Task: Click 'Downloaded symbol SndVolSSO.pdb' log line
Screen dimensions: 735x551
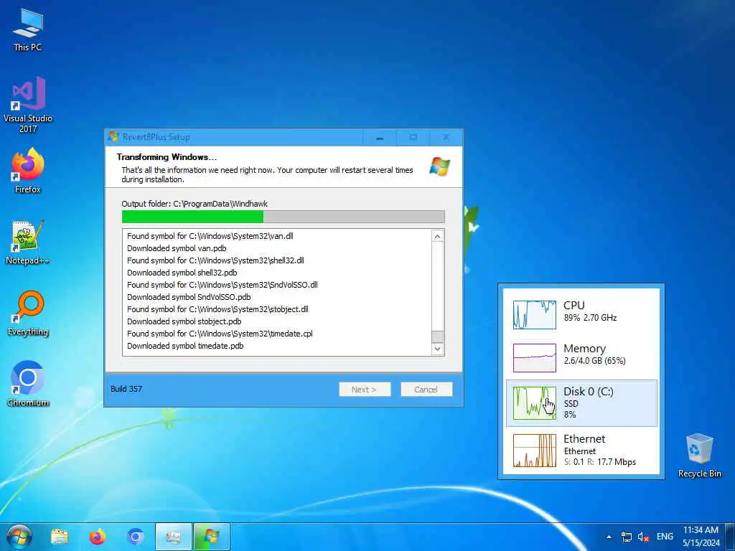Action: pyautogui.click(x=189, y=297)
